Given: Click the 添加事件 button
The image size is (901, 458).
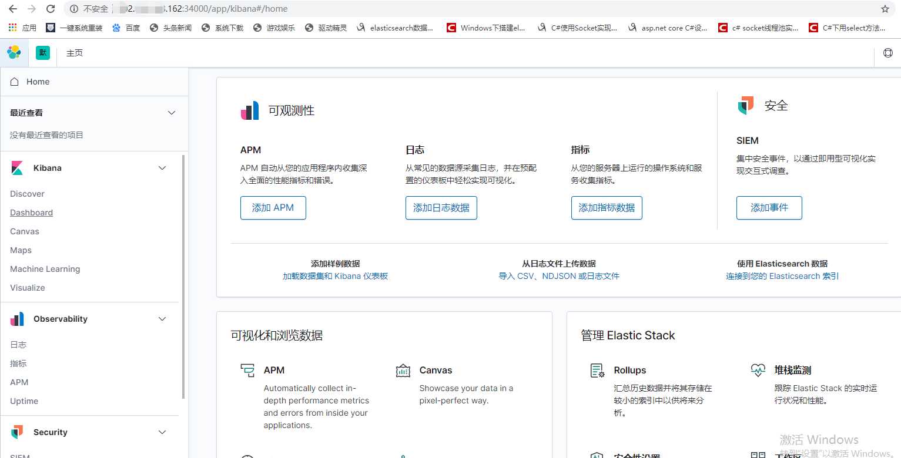Looking at the screenshot, I should click(769, 208).
